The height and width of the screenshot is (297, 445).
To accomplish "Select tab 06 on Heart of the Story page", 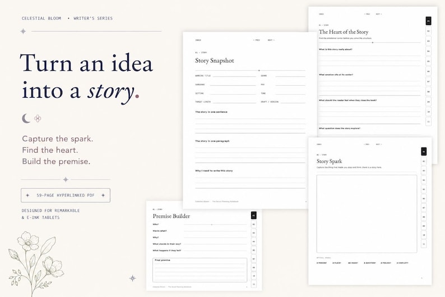I will (x=429, y=71).
